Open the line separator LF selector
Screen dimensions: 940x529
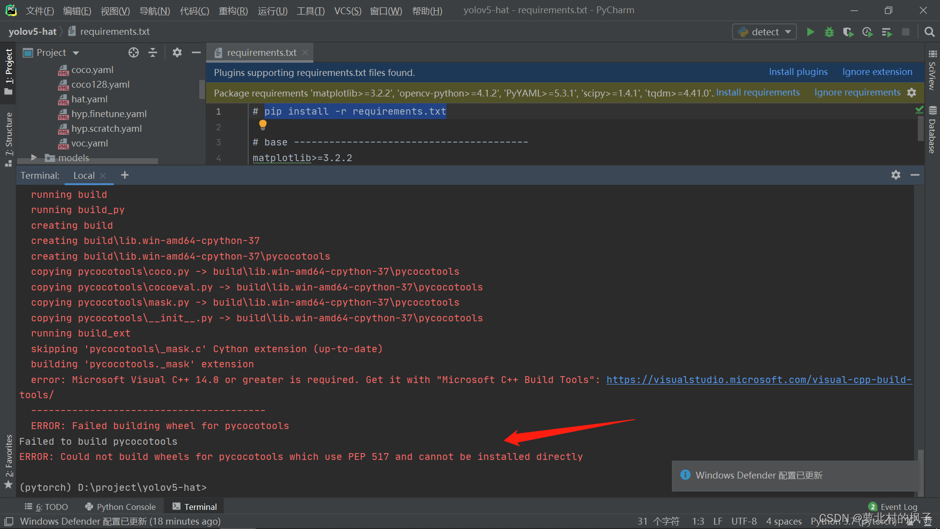[x=718, y=521]
